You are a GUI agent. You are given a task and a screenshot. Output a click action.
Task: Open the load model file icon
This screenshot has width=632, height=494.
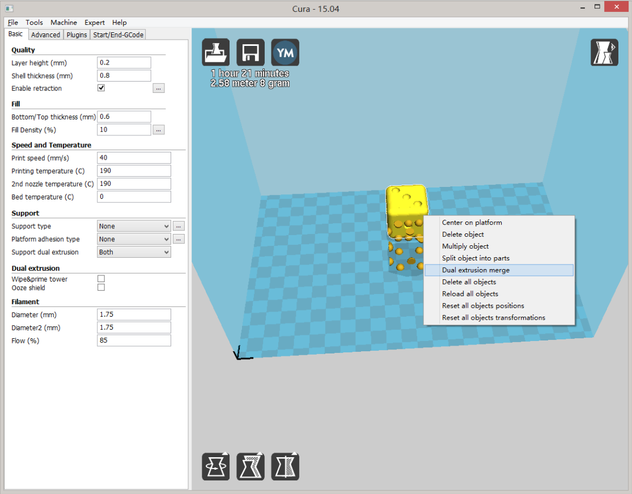(215, 52)
